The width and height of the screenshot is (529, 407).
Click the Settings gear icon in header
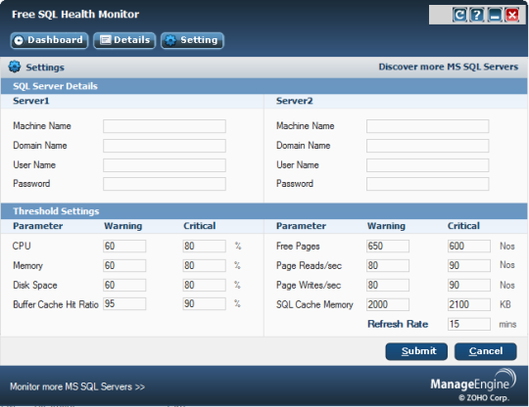click(15, 67)
